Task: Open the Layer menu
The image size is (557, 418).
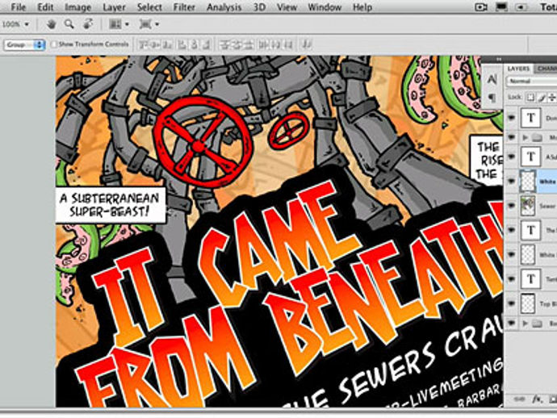Action: (x=114, y=7)
